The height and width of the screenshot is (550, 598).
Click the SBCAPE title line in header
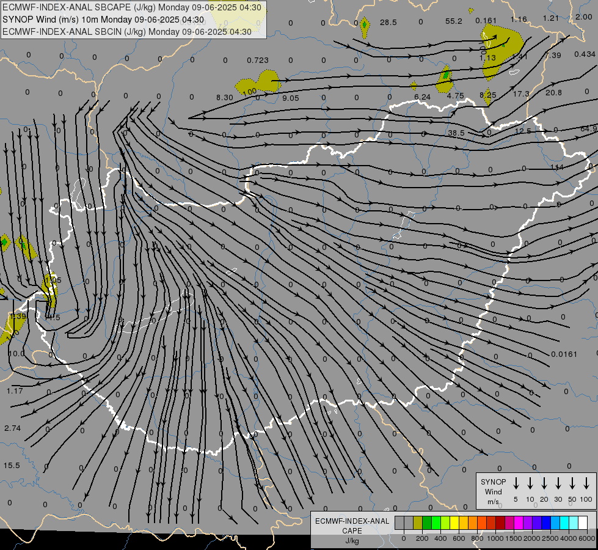(132, 7)
